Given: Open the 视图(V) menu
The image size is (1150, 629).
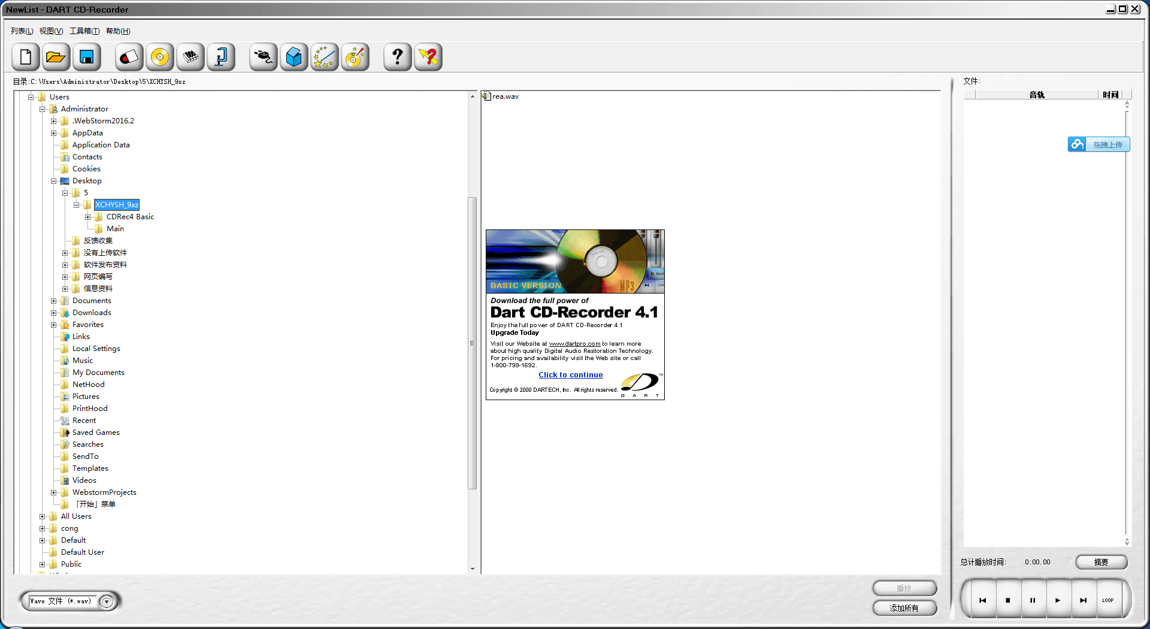Looking at the screenshot, I should tap(51, 31).
